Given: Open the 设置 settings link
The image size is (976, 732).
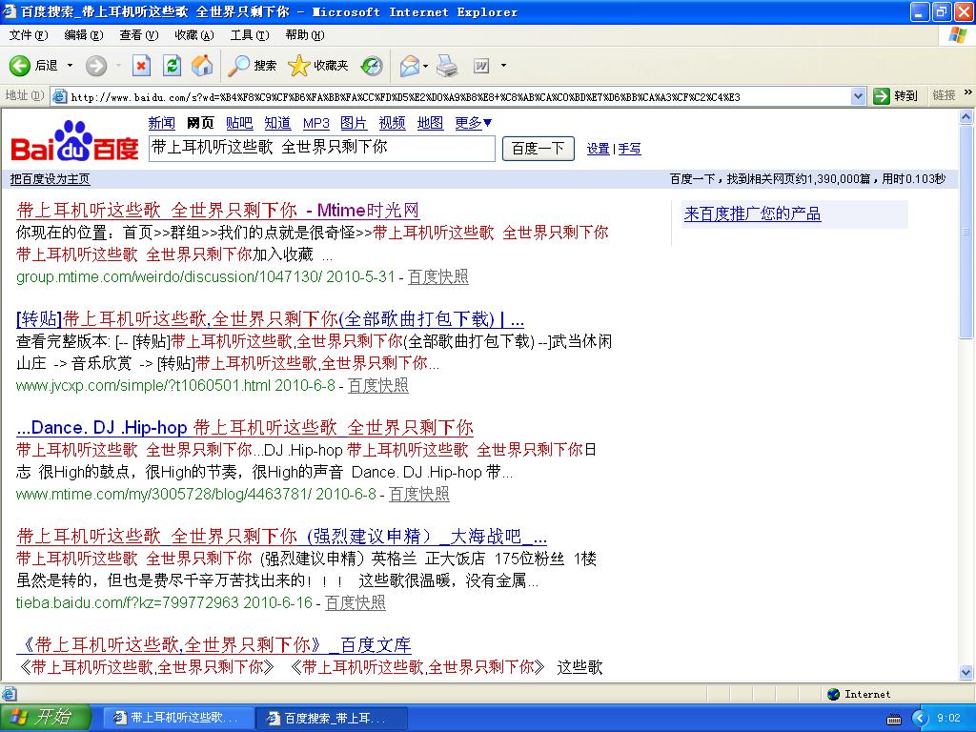Looking at the screenshot, I should click(x=599, y=149).
